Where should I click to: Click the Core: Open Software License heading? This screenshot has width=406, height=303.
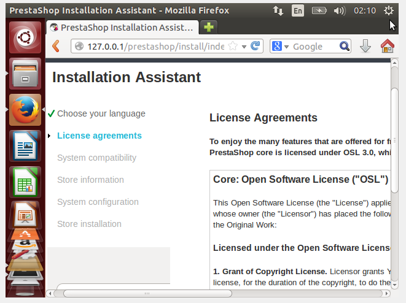300,179
